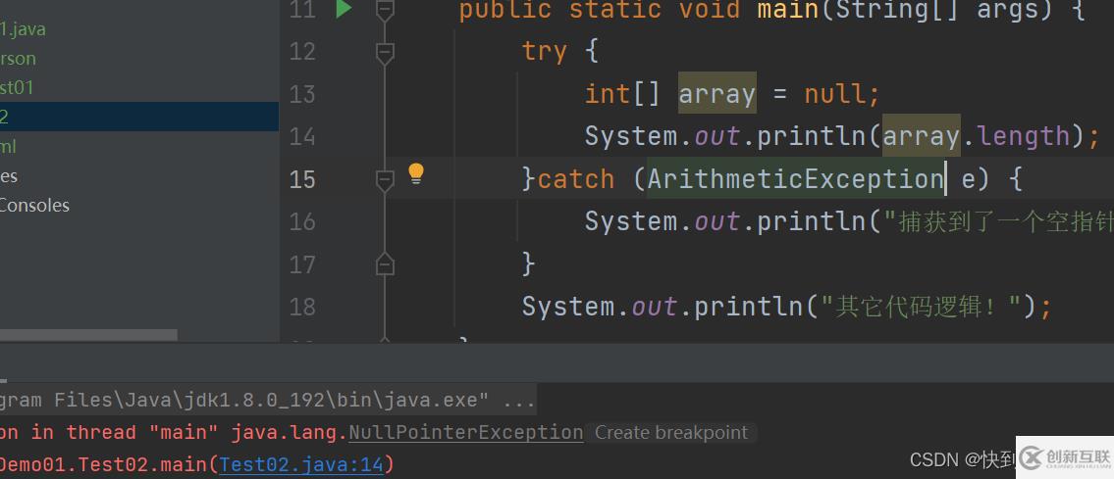This screenshot has width=1114, height=479.
Task: Click 'int[]' type on line 13
Action: 622,93
